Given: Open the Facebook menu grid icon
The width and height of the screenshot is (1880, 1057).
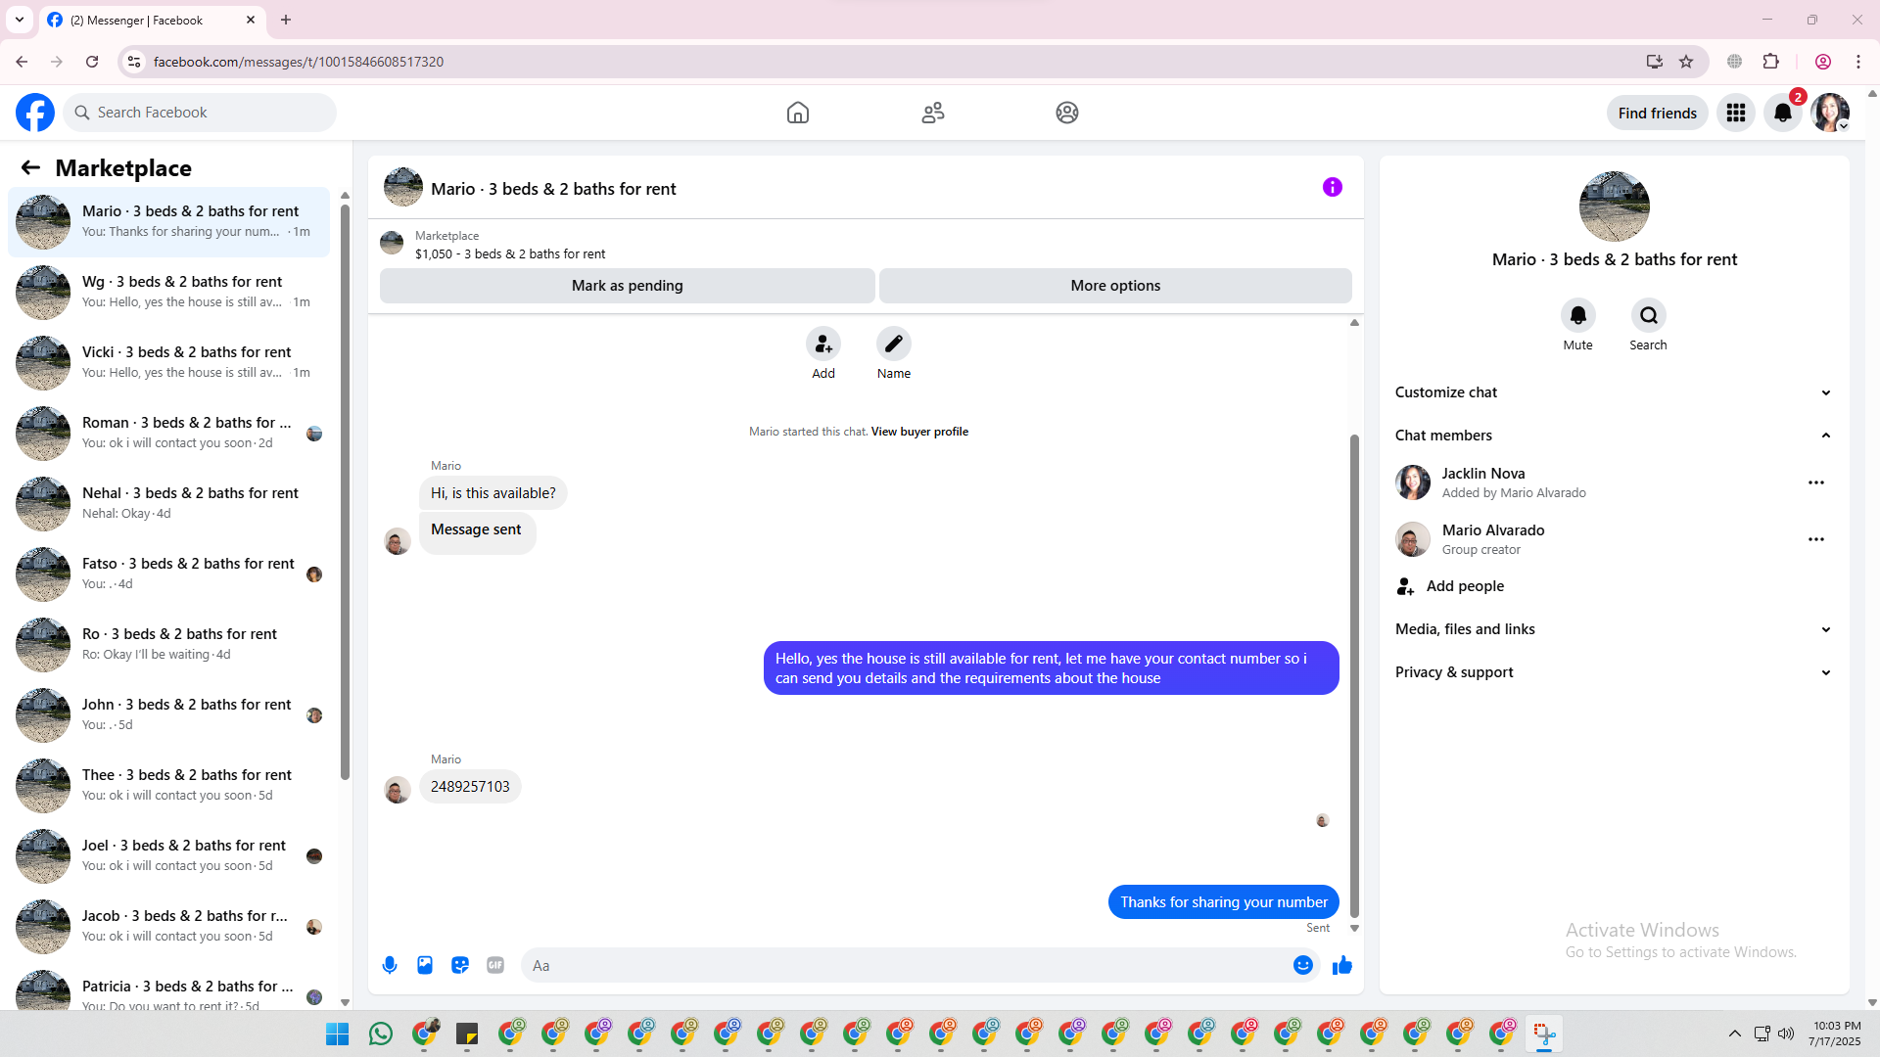Looking at the screenshot, I should click(x=1736, y=113).
